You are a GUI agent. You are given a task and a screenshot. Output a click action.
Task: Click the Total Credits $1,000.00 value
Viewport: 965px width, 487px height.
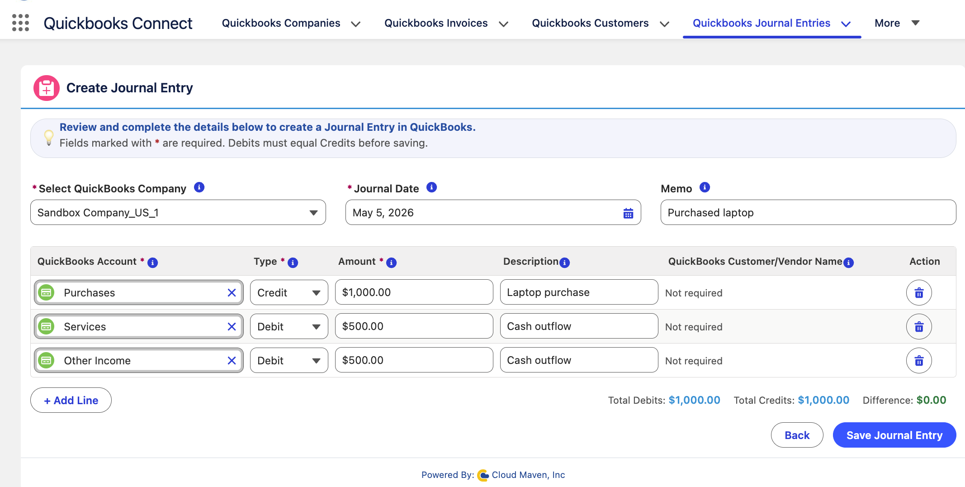823,401
